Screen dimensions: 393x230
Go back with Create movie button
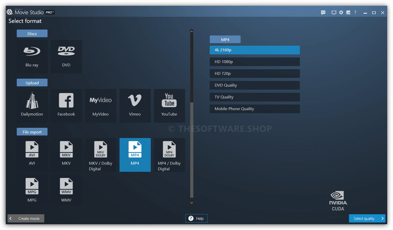click(x=26, y=218)
